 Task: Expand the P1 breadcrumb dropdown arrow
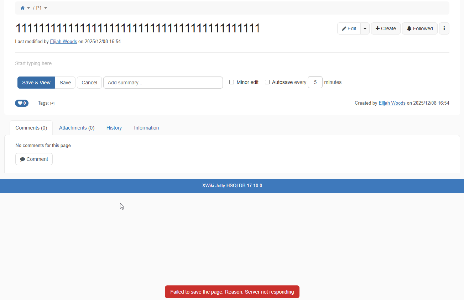pos(46,8)
